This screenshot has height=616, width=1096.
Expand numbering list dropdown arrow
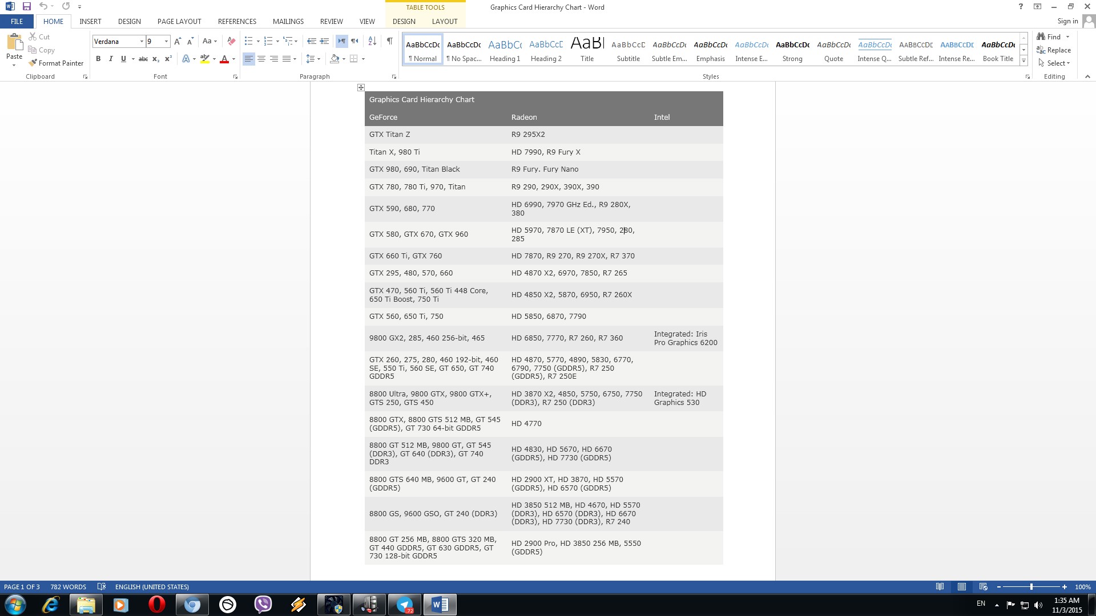tap(277, 41)
